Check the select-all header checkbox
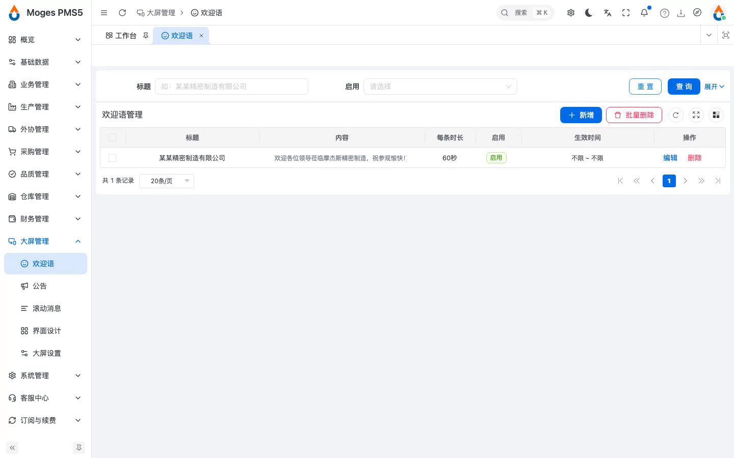734x458 pixels. (x=113, y=137)
